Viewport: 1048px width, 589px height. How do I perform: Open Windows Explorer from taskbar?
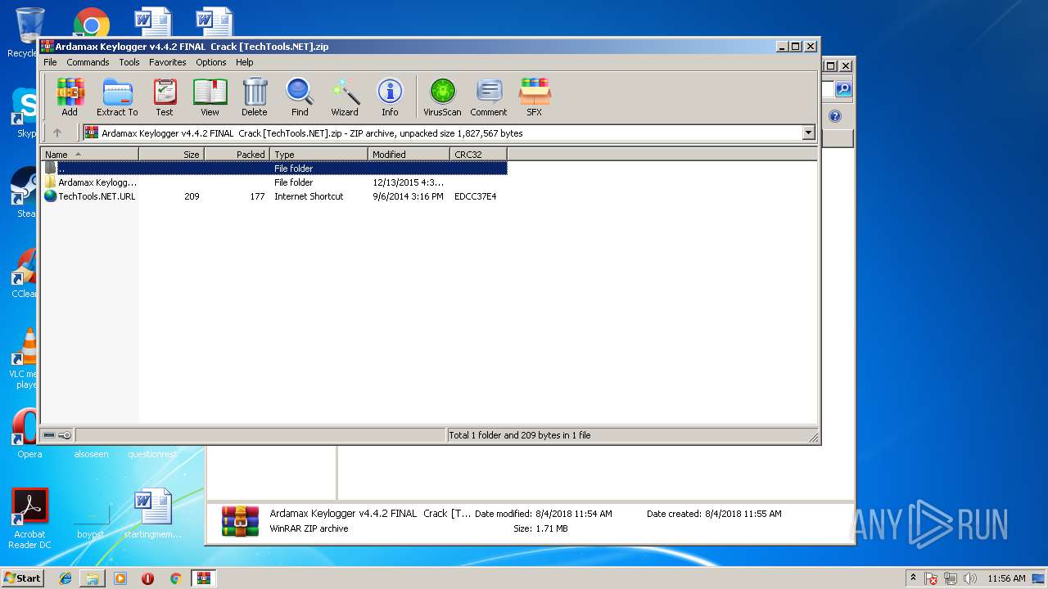[93, 578]
